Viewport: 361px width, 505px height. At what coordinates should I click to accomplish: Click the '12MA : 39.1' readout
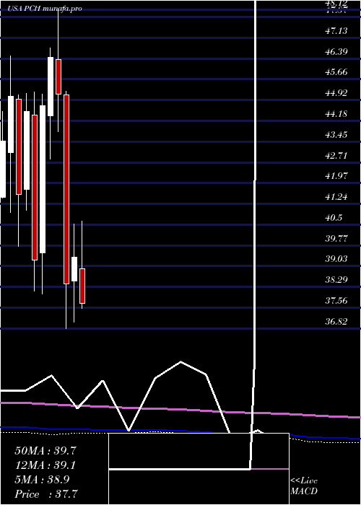coord(45,465)
